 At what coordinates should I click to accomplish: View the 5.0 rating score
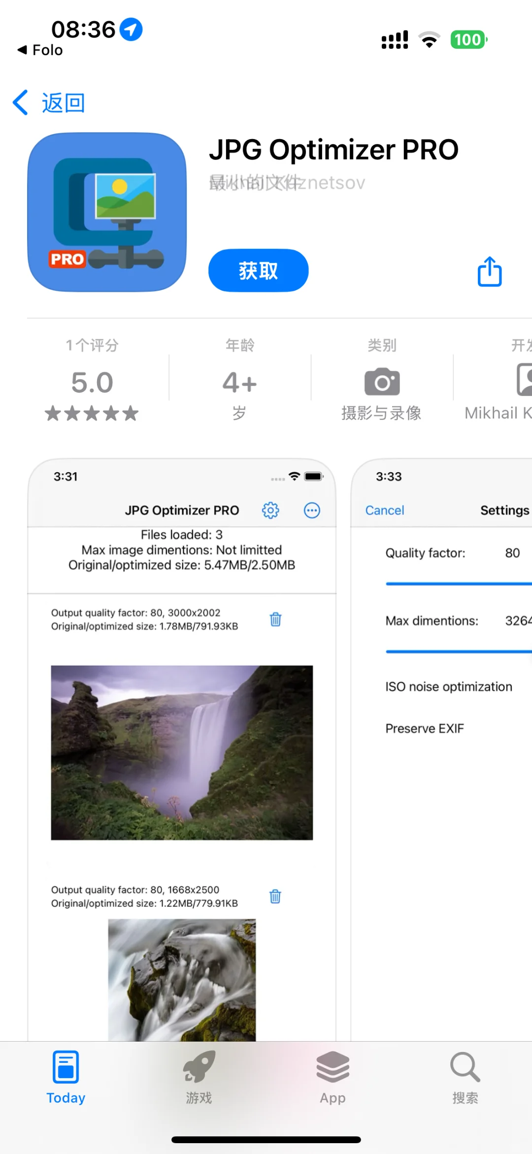pyautogui.click(x=92, y=383)
